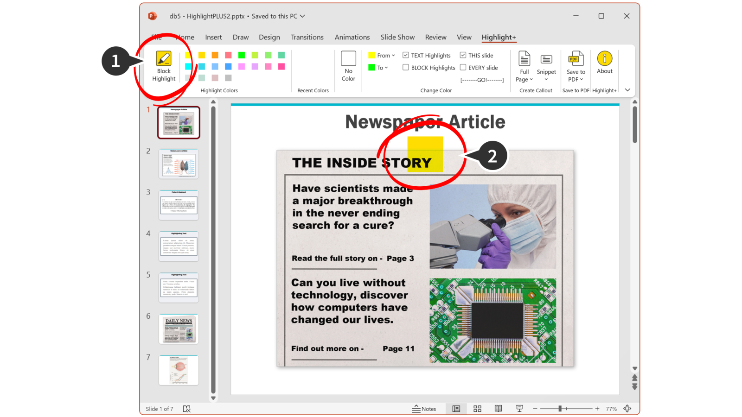742x417 pixels.
Task: Click the Normal view icon
Action: [456, 409]
